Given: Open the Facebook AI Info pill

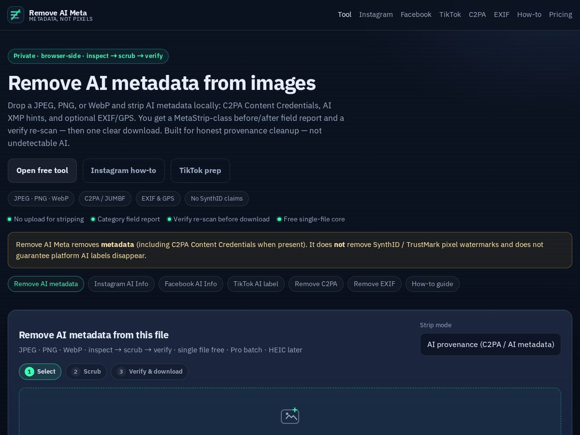Looking at the screenshot, I should tap(191, 284).
